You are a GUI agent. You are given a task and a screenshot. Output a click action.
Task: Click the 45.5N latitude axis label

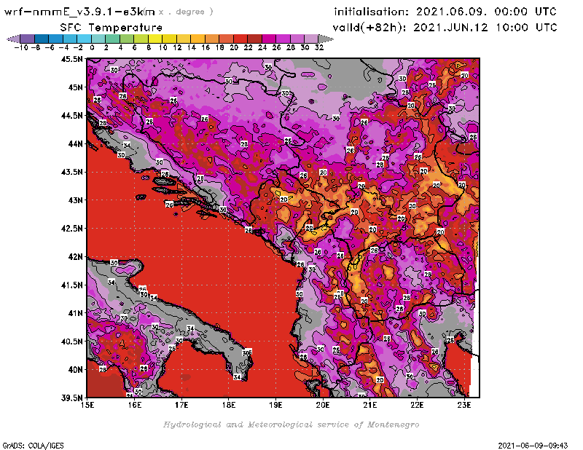[x=71, y=59]
